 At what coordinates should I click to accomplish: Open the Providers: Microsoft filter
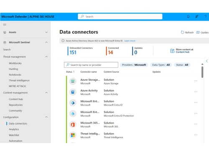(x=134, y=65)
